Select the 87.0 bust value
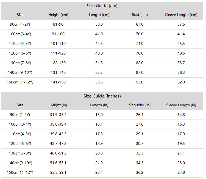The width and height of the screenshot is (206, 179). click(140, 73)
